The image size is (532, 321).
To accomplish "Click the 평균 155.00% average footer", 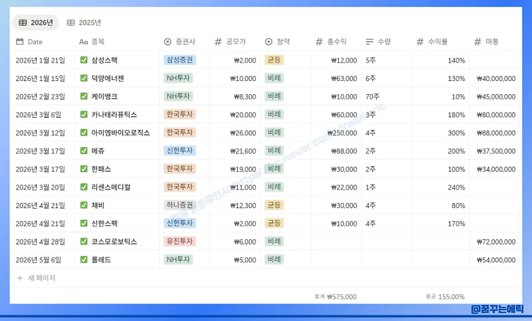I will pos(445,297).
